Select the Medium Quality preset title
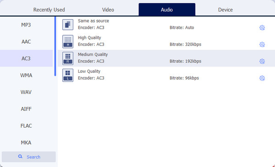Viewport: 275px width, 167px height. click(93, 54)
